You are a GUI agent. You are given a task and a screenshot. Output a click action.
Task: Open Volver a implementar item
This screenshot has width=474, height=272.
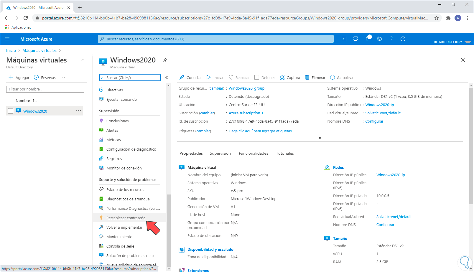[x=124, y=227]
